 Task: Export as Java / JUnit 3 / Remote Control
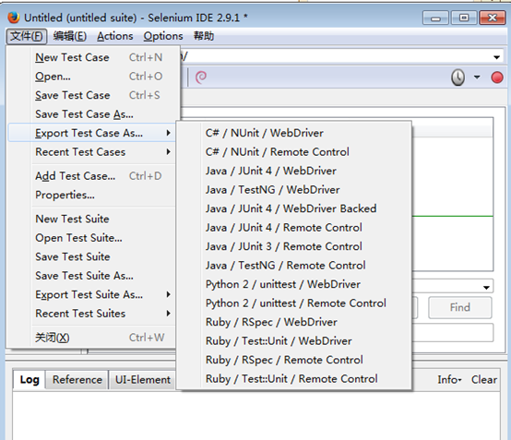point(294,246)
